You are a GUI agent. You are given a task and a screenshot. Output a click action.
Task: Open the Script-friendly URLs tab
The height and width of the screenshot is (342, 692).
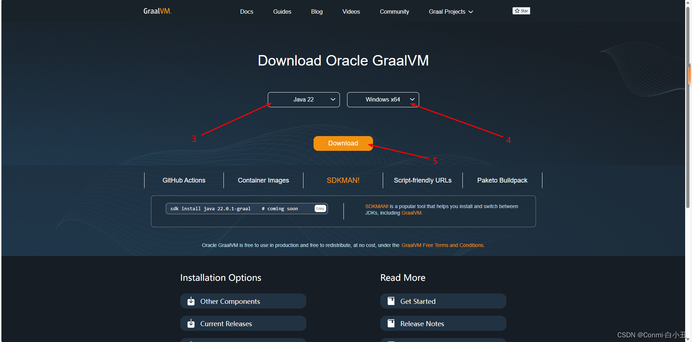pyautogui.click(x=422, y=180)
